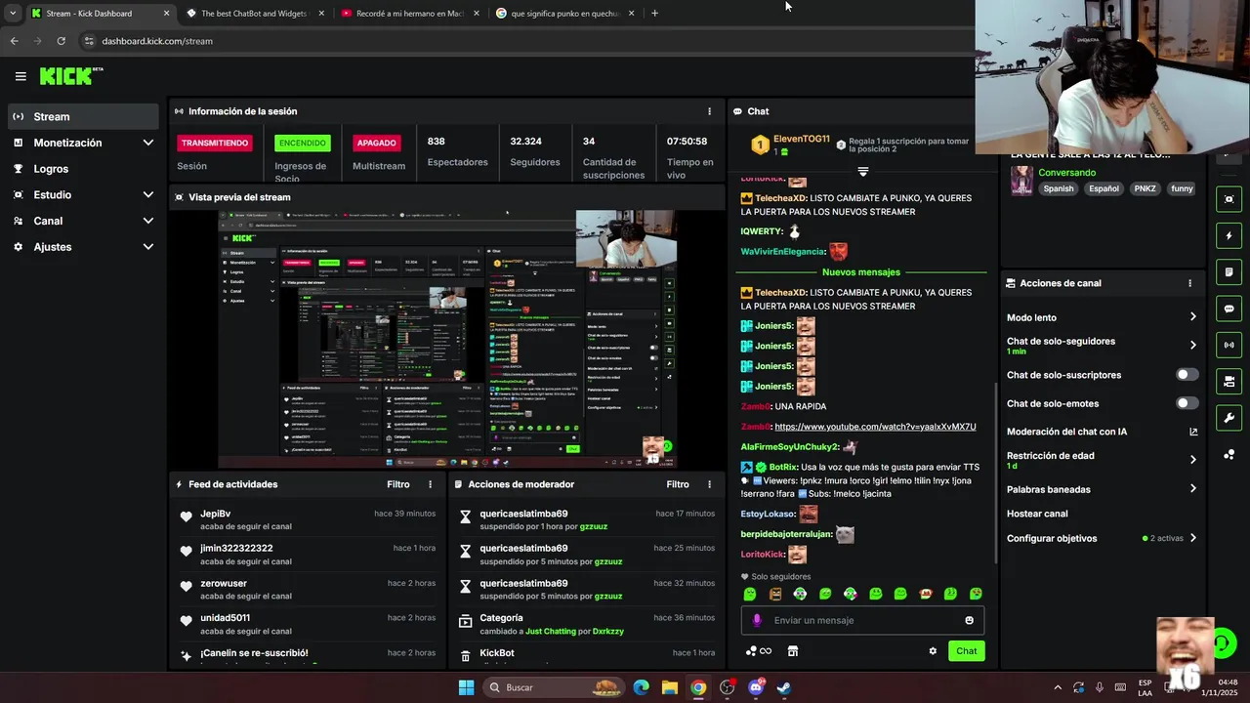The width and height of the screenshot is (1250, 703).
Task: Go back using the browser back arrow
Action: [x=14, y=41]
